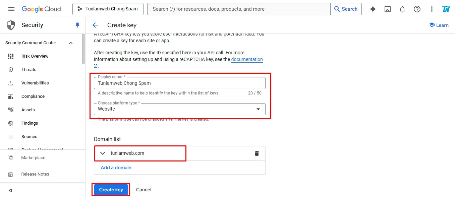The image size is (455, 198).
Task: Click the Risk Overview dashboard icon
Action: 11,56
